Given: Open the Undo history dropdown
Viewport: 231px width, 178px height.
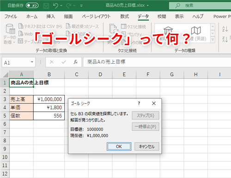Looking at the screenshot, I should point(61,6).
